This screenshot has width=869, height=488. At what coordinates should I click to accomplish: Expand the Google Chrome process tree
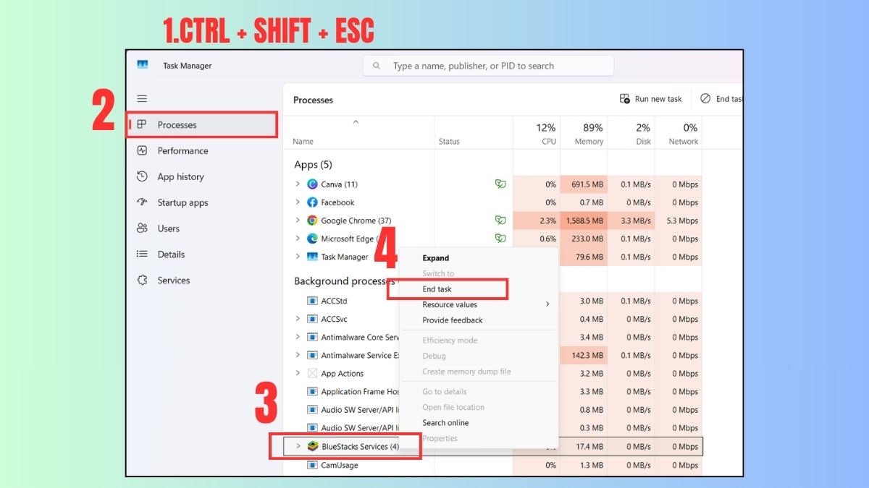click(298, 221)
